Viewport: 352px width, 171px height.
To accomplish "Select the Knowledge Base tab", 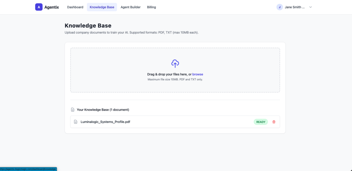I will click(x=102, y=7).
